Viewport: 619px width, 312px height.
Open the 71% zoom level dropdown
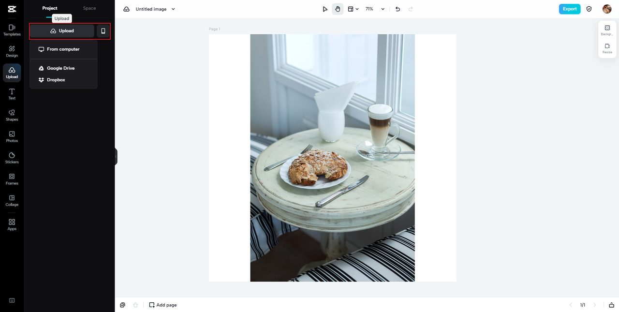point(375,9)
